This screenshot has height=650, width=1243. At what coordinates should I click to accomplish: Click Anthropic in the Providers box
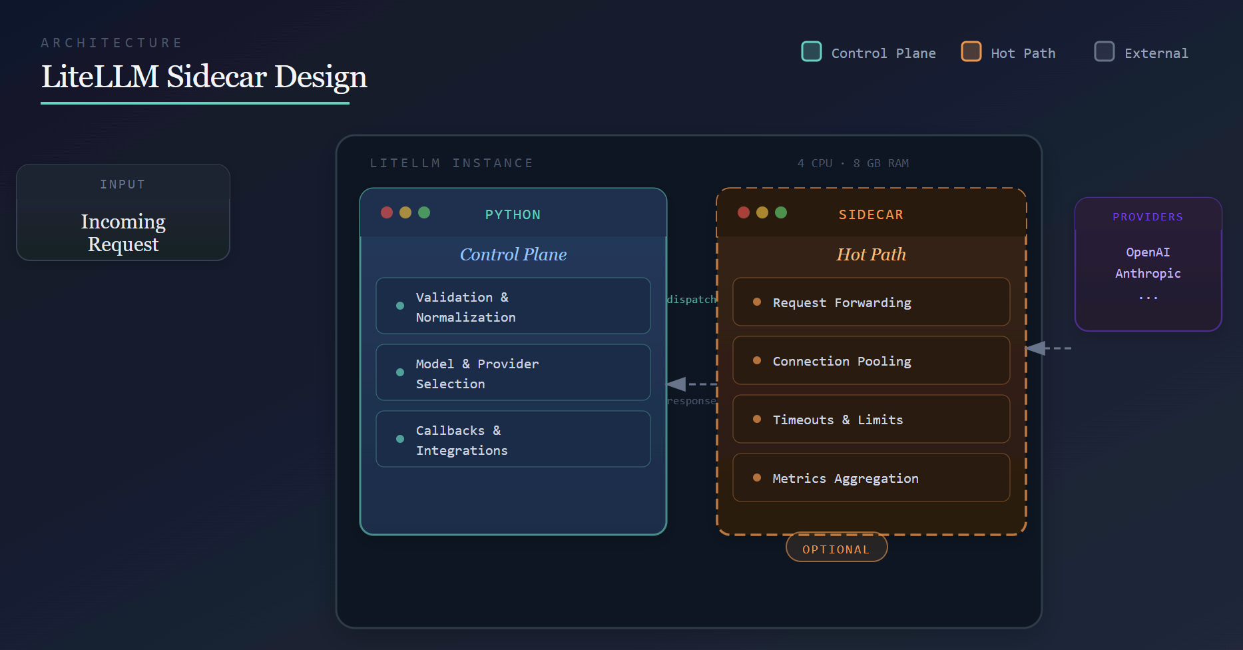click(x=1148, y=274)
